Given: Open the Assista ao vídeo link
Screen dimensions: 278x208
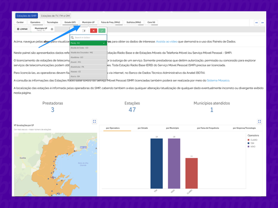Looking at the screenshot, I should click(x=167, y=42).
